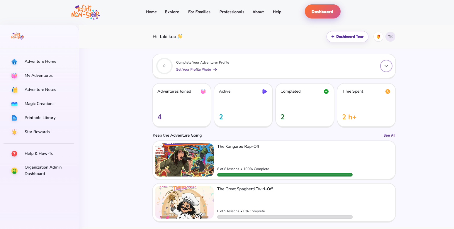Open notifications via the bell icon

pyautogui.click(x=378, y=37)
